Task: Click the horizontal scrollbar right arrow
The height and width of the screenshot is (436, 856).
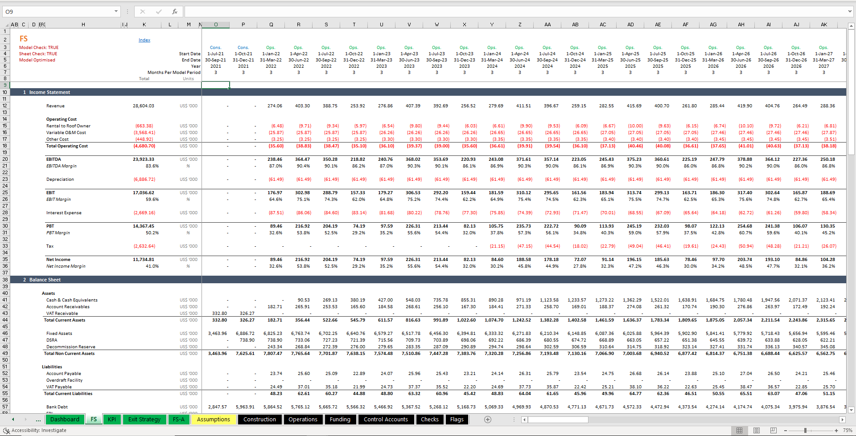Action: coord(842,420)
